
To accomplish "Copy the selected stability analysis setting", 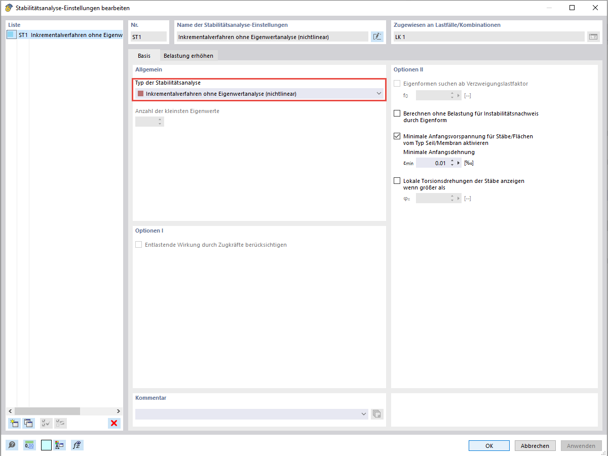I will (28, 423).
